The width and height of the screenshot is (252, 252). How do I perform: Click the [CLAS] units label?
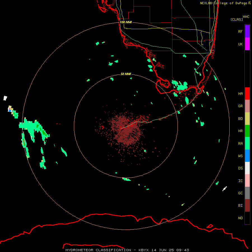point(236,20)
